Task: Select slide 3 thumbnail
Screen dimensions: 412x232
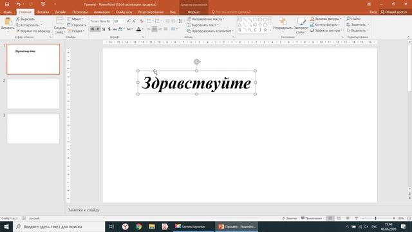Action: click(33, 129)
